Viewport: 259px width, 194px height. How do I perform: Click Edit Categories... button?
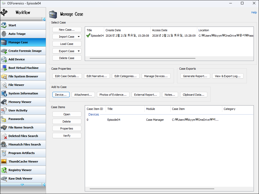click(126, 76)
